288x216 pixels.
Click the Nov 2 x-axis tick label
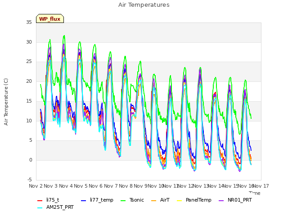coord(36,186)
